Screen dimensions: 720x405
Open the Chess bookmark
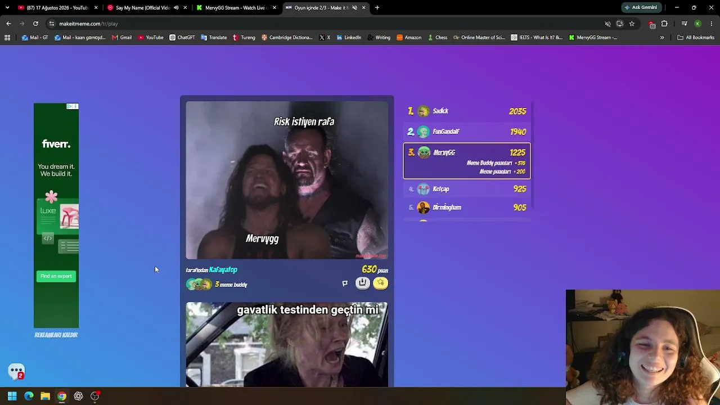point(437,38)
